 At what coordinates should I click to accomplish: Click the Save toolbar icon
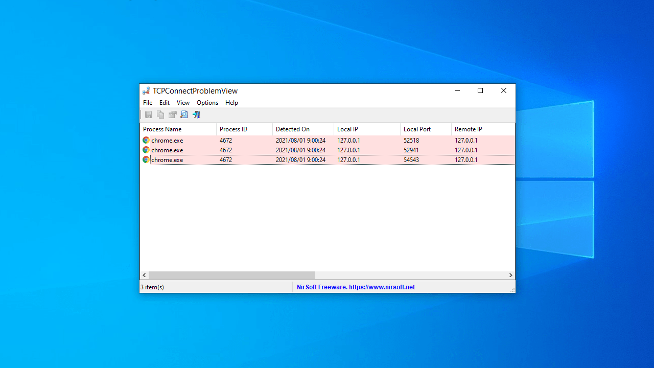[x=149, y=115]
